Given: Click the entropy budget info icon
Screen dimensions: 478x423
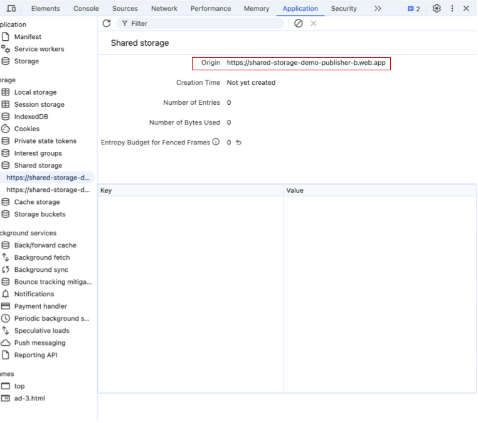Looking at the screenshot, I should [216, 142].
